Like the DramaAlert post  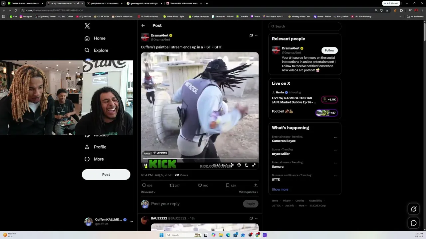[200, 186]
